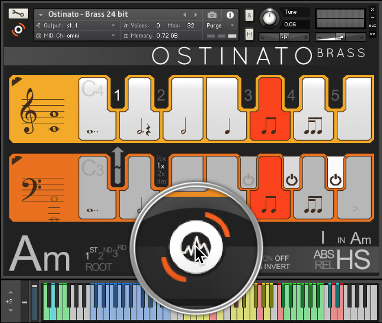Select the treble triplet rhythm key
The image size is (382, 323).
313,109
